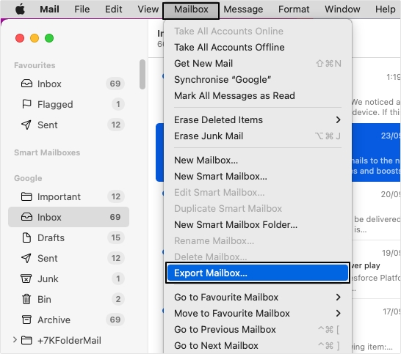Select New Smart Mailbox Folder…
Viewport: 401px width, 354px height.
(x=258, y=224)
